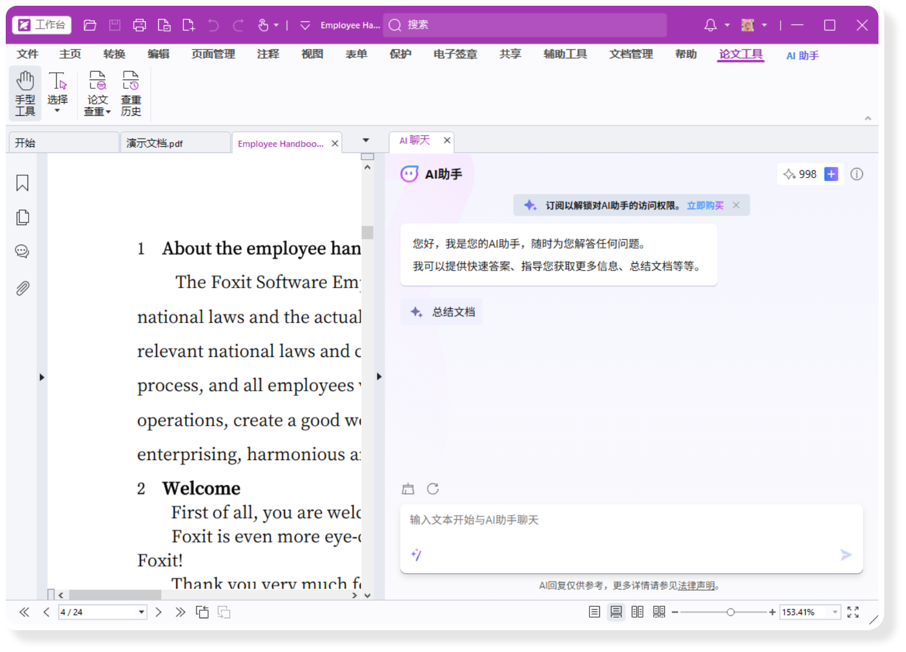The height and width of the screenshot is (652, 906).
Task: Open the bookmarks panel in sidebar
Action: (x=22, y=183)
